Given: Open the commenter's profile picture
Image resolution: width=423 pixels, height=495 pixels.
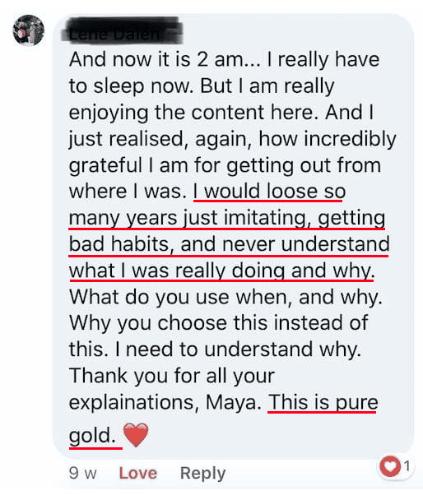Looking at the screenshot, I should tap(29, 30).
